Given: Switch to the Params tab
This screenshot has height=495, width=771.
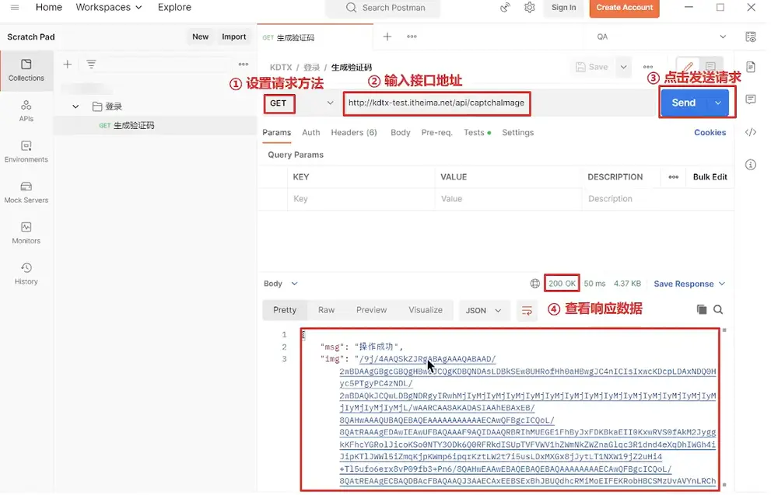Looking at the screenshot, I should (276, 133).
